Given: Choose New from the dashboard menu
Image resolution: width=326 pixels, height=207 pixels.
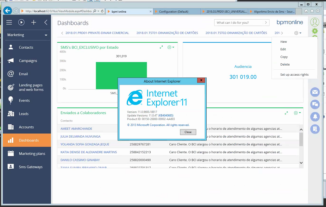Looking at the screenshot, I should 283,41.
